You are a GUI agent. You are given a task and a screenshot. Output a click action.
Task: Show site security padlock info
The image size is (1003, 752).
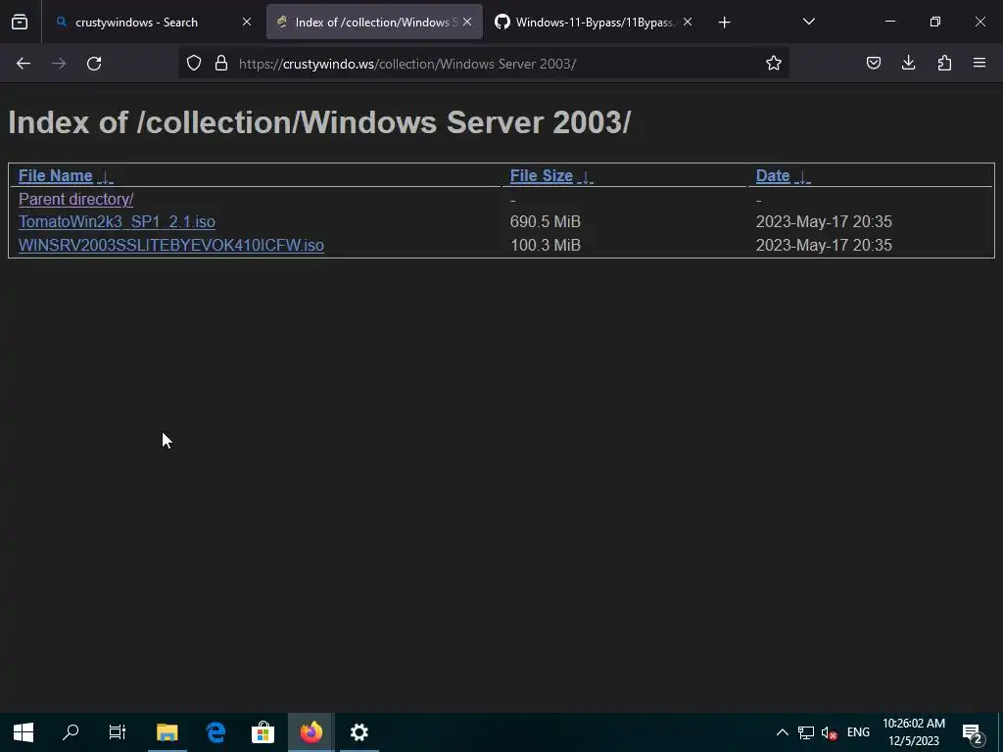click(x=221, y=63)
